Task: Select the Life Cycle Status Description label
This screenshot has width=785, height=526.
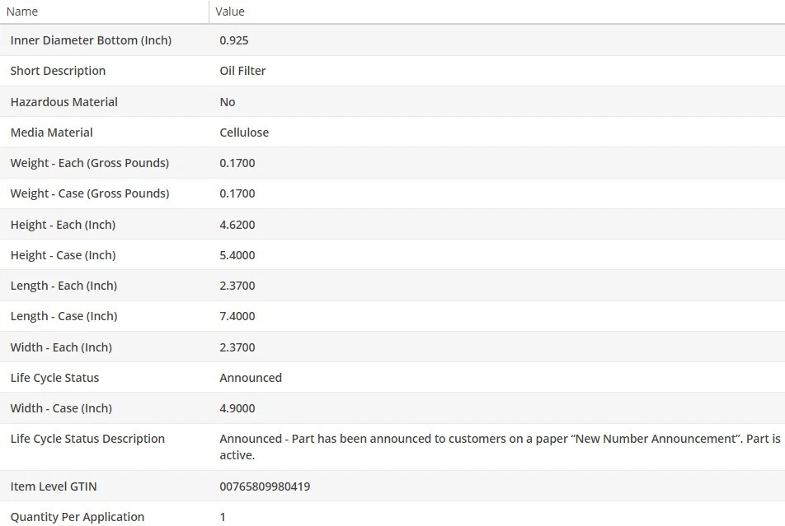Action: click(87, 439)
